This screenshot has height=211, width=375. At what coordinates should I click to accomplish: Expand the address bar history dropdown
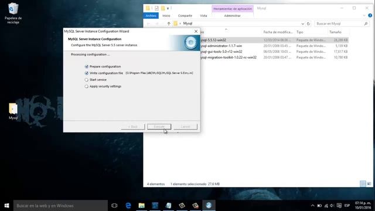(302, 23)
